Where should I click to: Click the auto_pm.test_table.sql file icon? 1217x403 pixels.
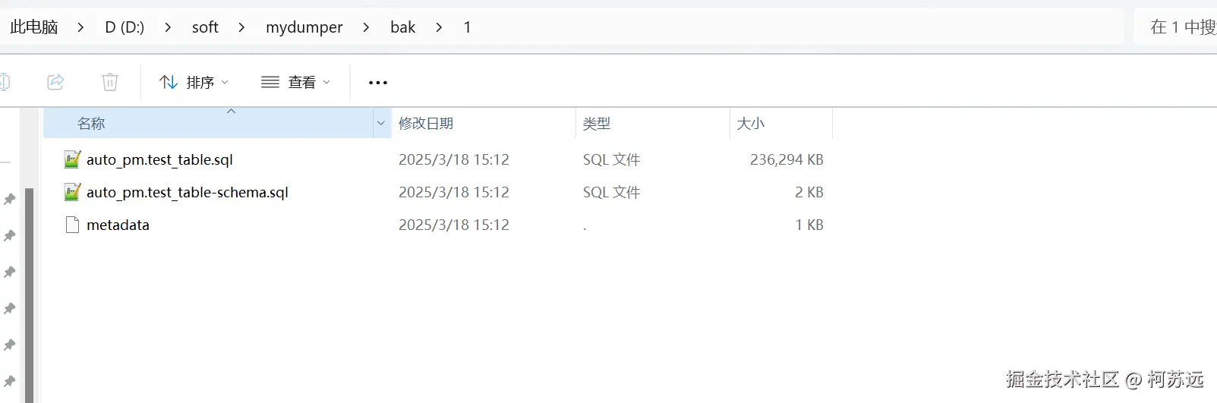pos(72,159)
